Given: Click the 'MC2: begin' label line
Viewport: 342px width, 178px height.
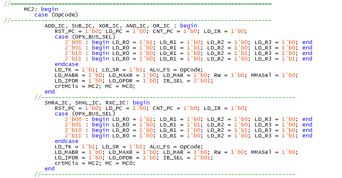Looking at the screenshot, I should (41, 9).
